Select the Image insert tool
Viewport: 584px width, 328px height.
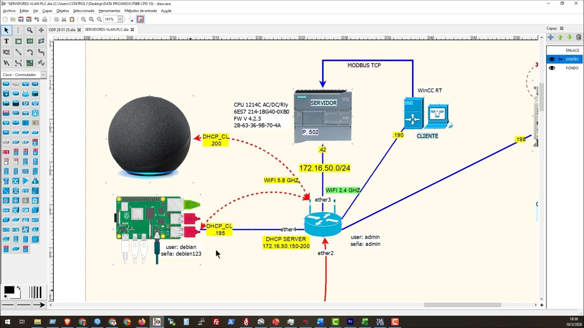coord(30,63)
